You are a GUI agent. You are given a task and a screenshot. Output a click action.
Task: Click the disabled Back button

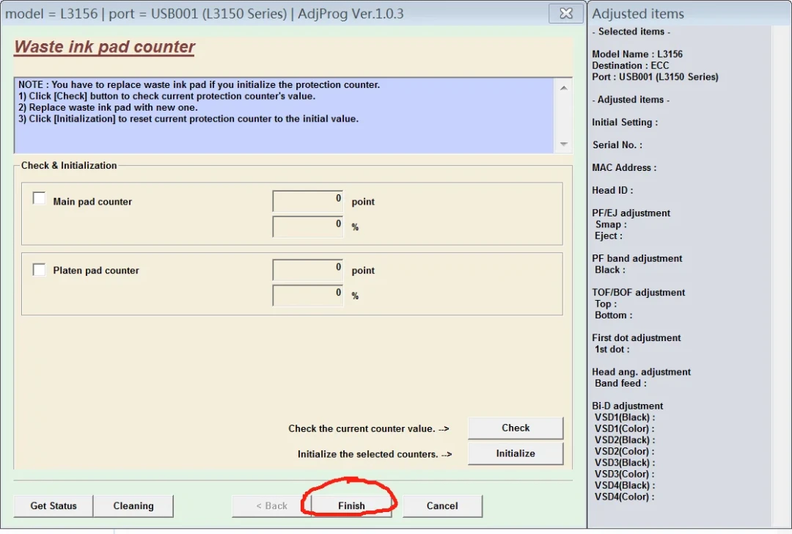(x=272, y=505)
